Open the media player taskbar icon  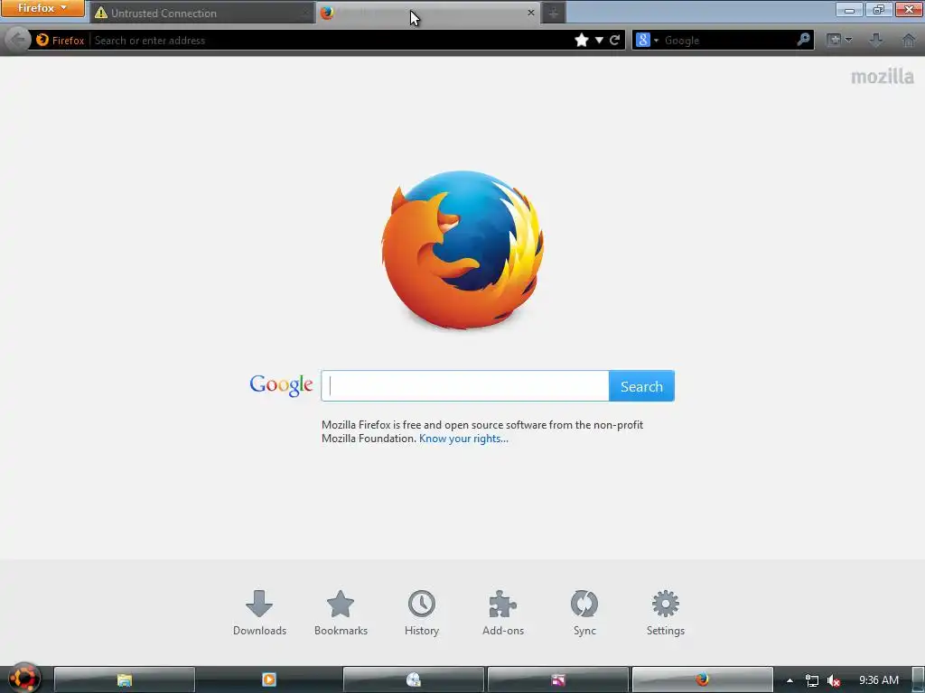[269, 680]
